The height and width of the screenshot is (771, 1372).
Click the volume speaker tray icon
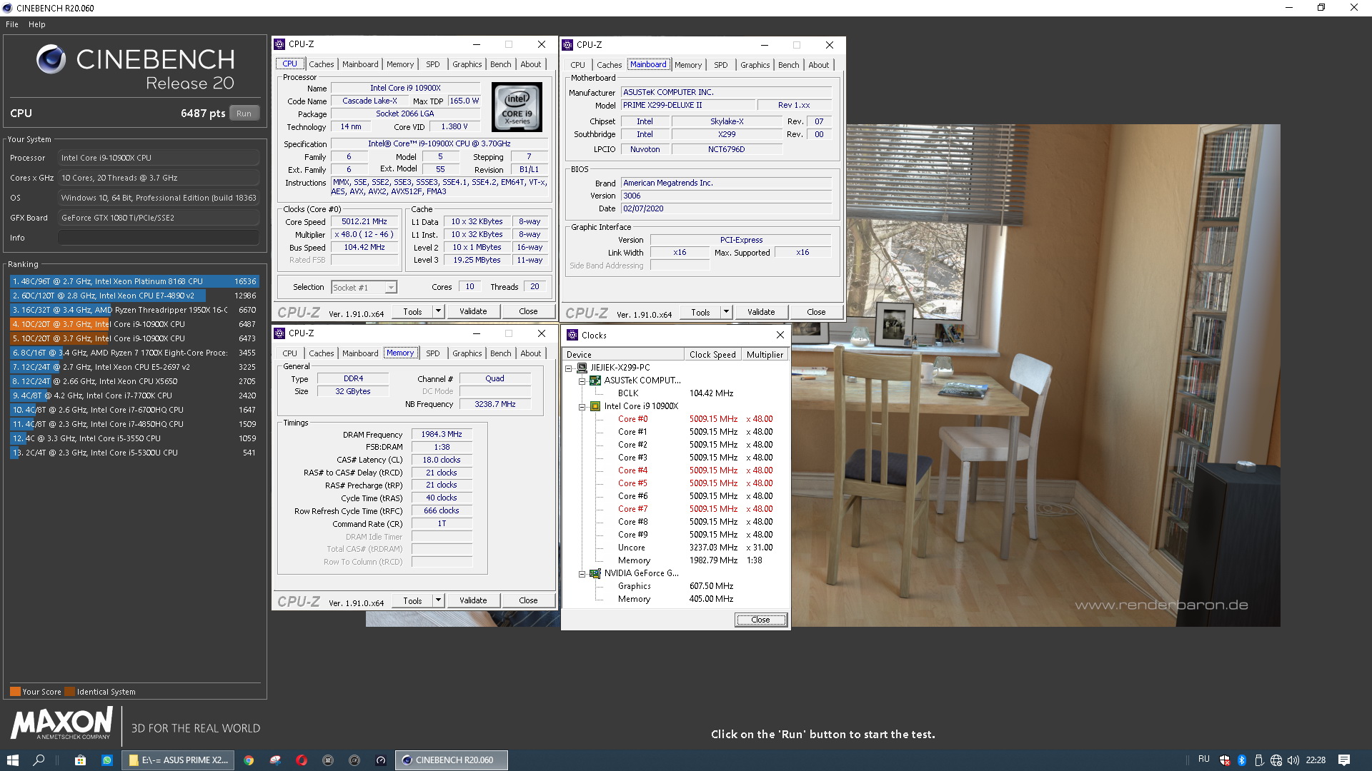pos(1293,760)
